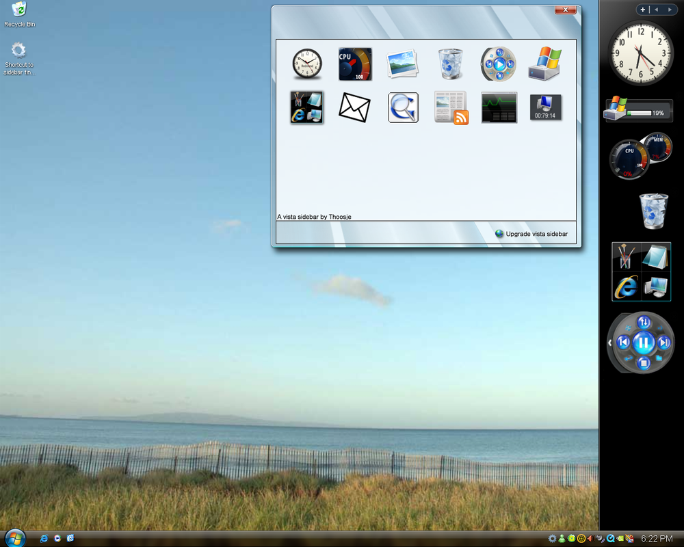Select the RSS feed news gadget
This screenshot has width=684, height=547.
click(x=451, y=108)
